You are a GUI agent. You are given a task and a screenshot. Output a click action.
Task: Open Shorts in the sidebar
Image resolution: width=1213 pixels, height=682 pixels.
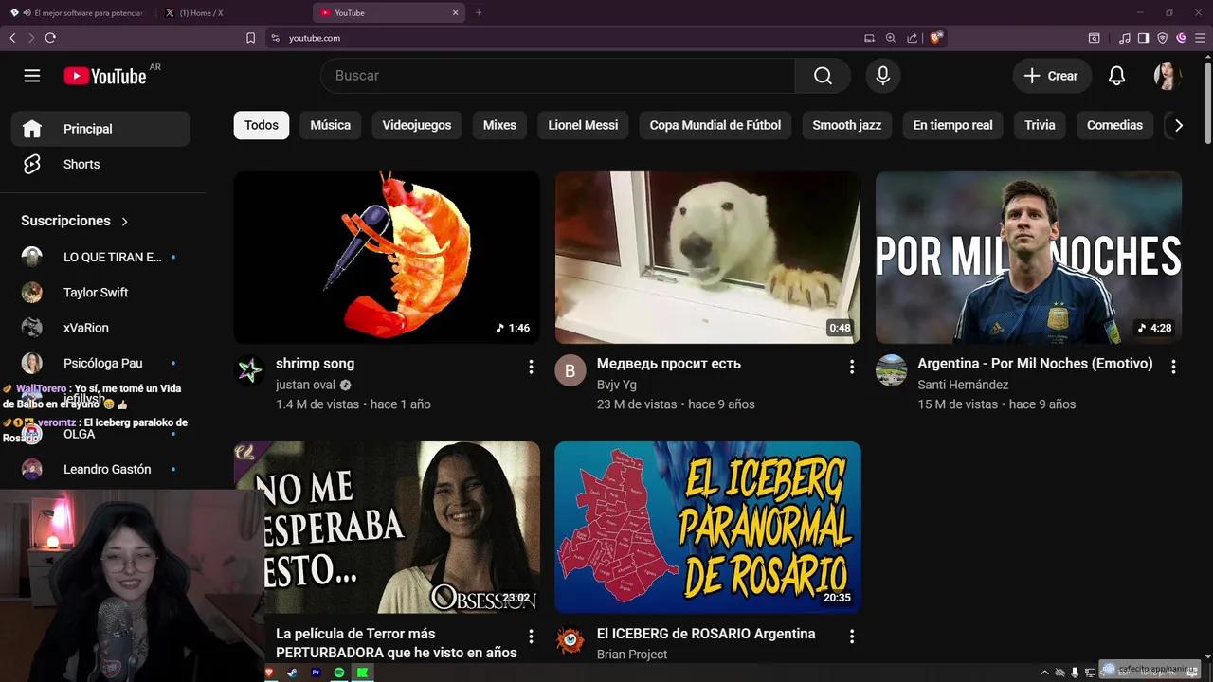coord(100,164)
